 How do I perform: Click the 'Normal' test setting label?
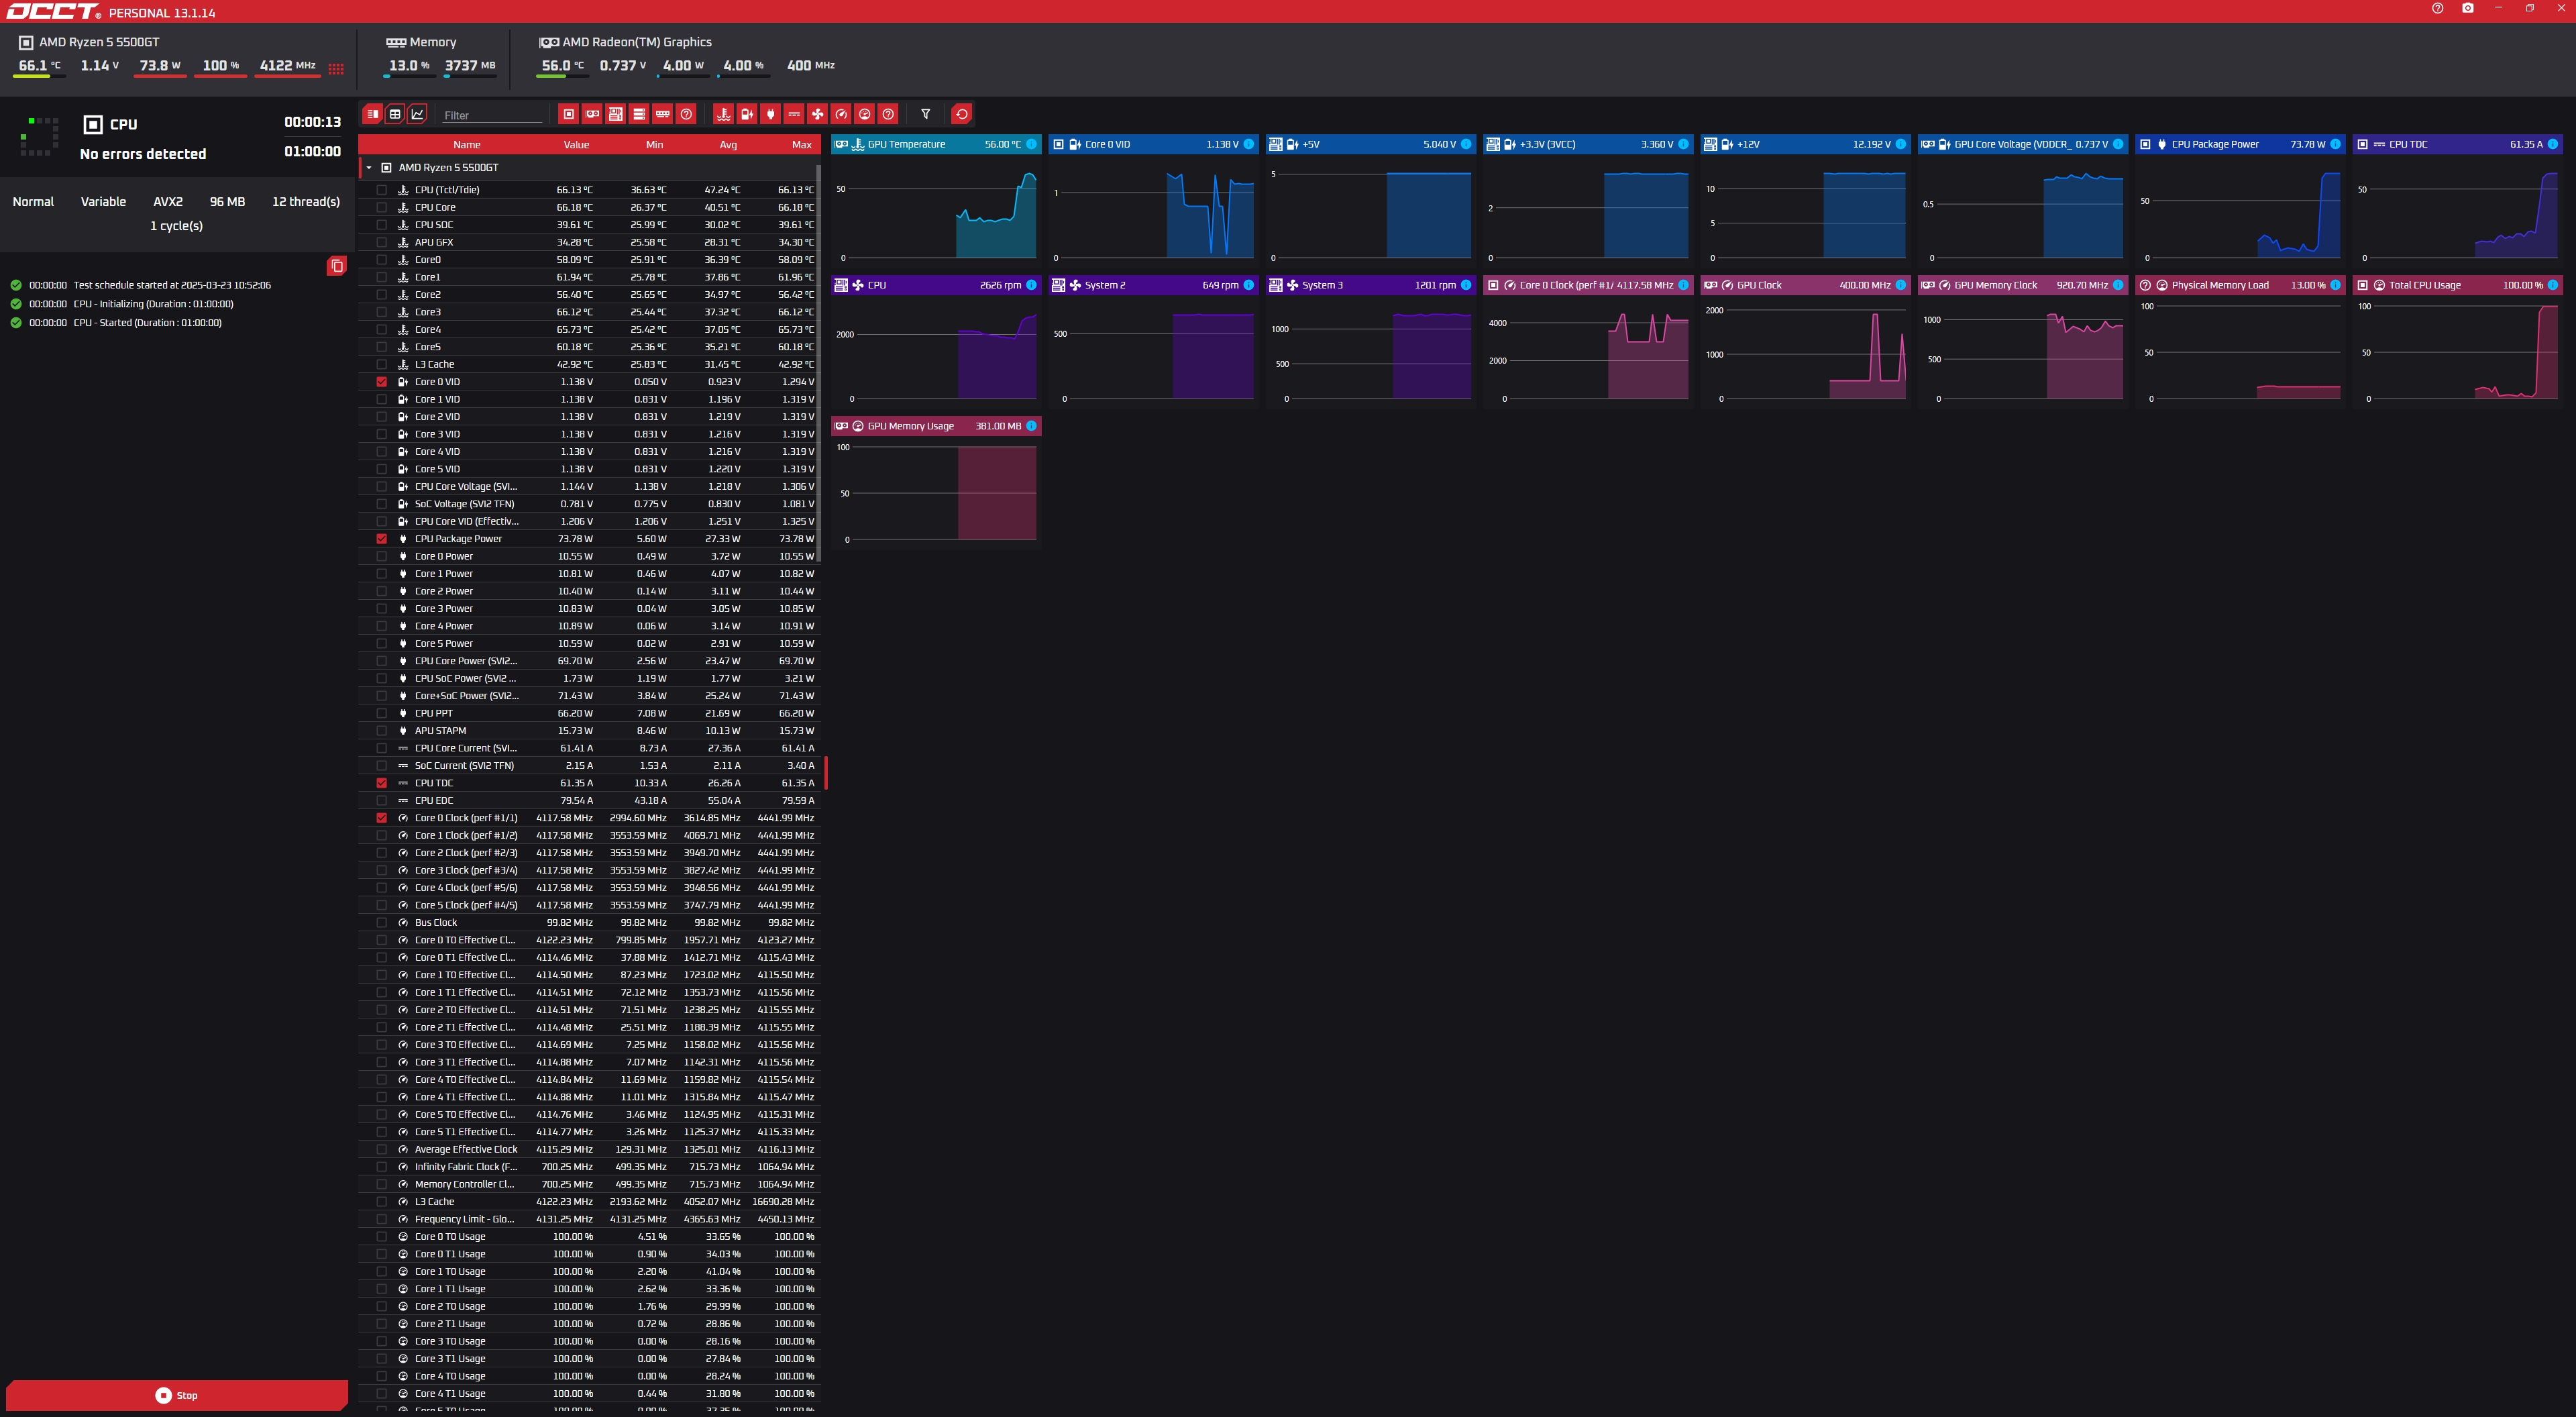point(33,202)
